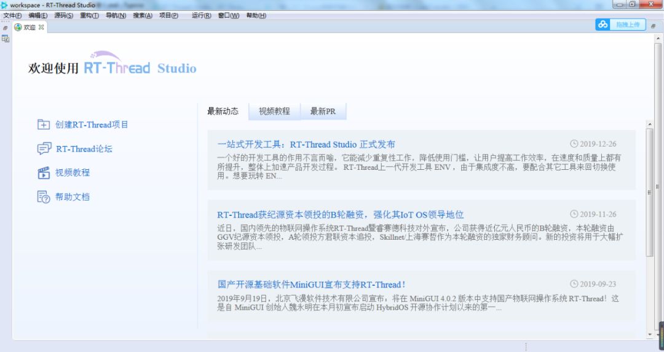Click the cloud upload icon at top right
The image size is (664, 352).
[x=603, y=25]
